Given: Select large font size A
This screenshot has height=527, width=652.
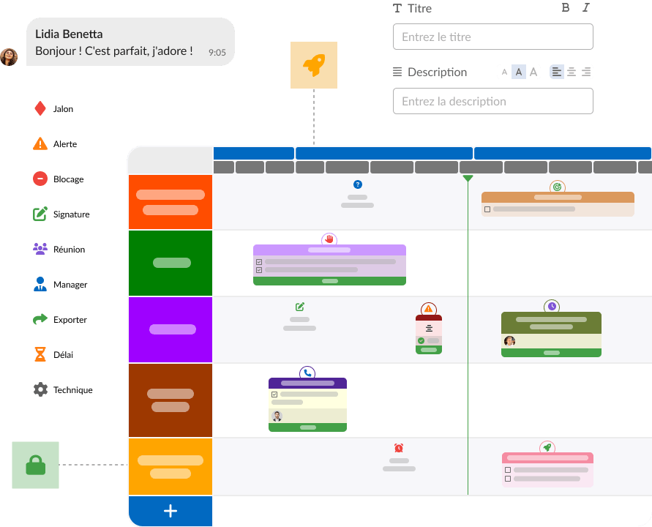Looking at the screenshot, I should click(533, 72).
